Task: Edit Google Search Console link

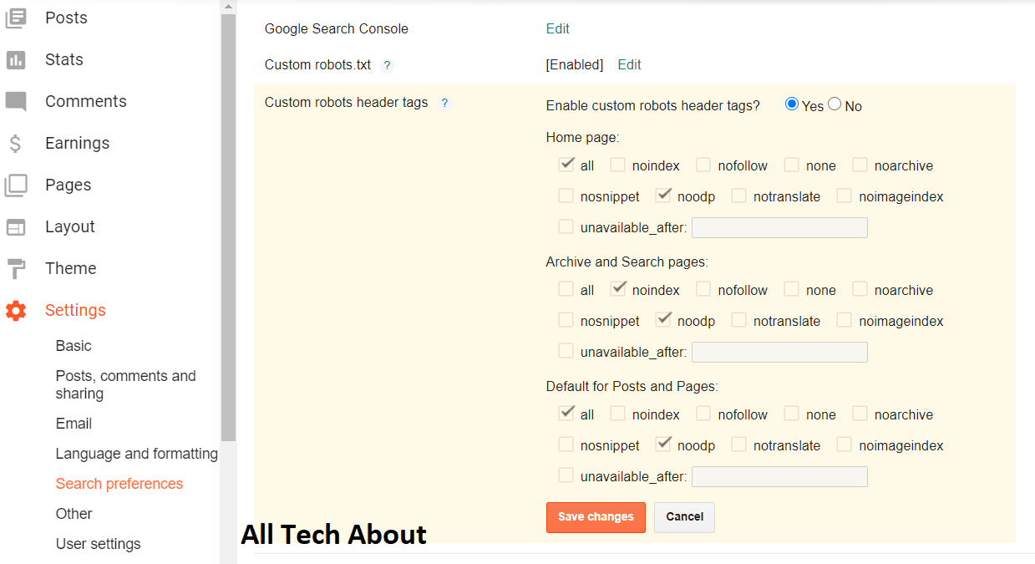Action: (557, 28)
